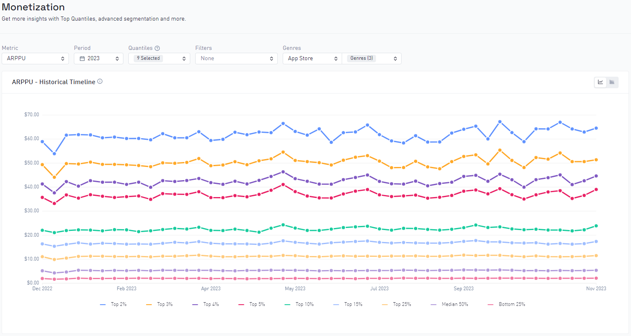Click the May 2023 axis label
631x336 pixels.
(x=295, y=289)
